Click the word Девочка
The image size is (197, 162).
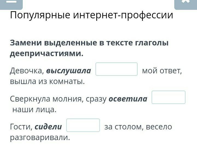(x=27, y=71)
